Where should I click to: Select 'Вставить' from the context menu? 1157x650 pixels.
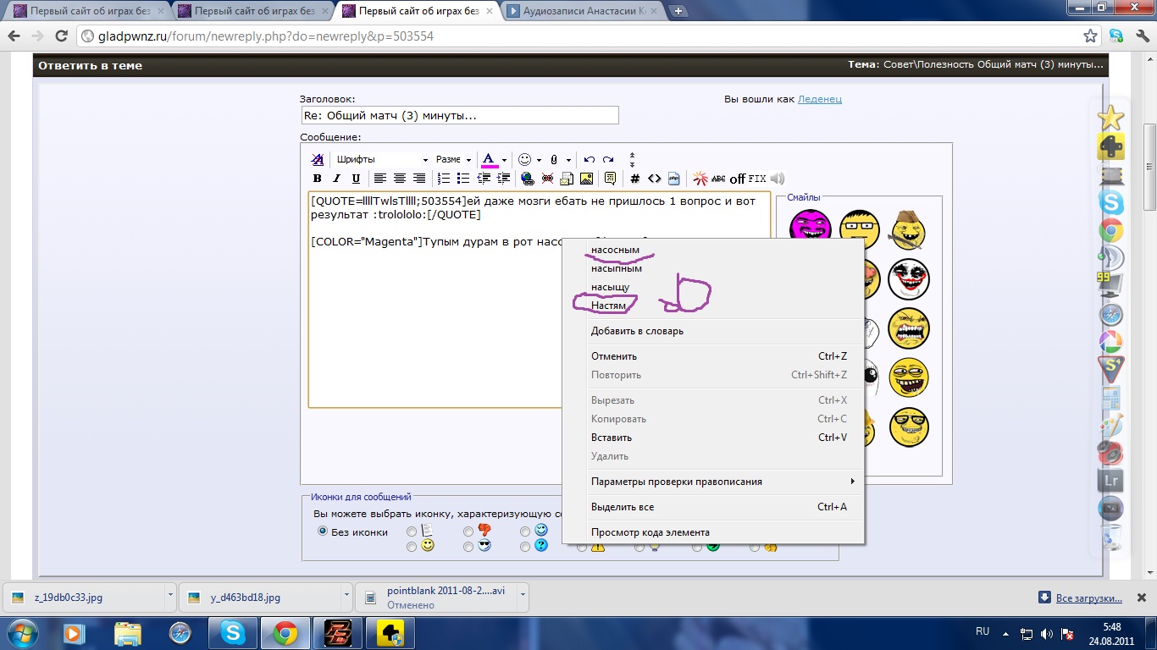[612, 438]
